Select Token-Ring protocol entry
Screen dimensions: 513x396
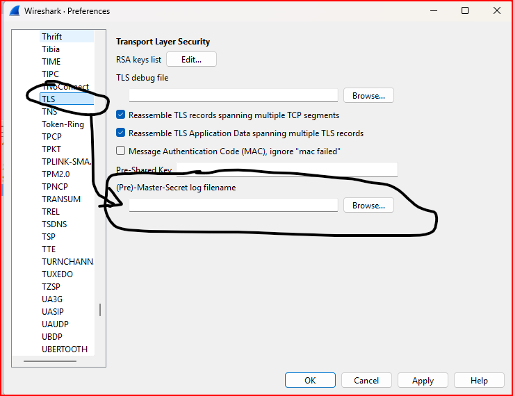tap(63, 124)
